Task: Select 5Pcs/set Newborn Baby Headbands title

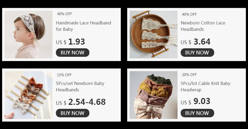Action: click(x=80, y=87)
